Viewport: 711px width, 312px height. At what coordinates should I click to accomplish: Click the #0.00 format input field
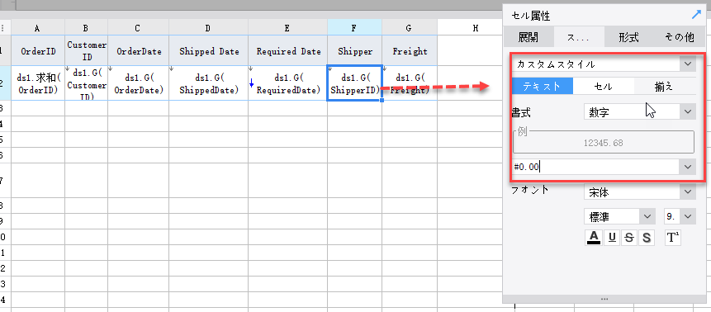click(x=596, y=167)
